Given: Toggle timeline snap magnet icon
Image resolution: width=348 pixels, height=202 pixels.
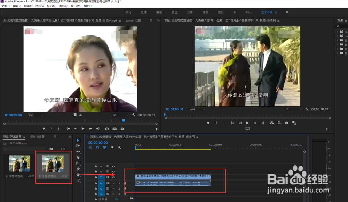Looking at the screenshot, I should [x=97, y=148].
